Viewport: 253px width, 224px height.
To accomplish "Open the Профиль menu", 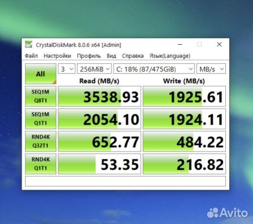I will 89,56.
